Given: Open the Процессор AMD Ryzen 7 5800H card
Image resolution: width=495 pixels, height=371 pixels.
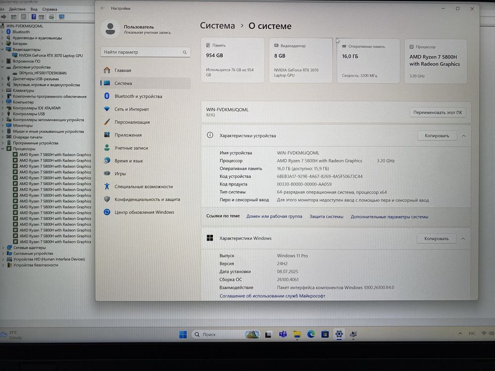Looking at the screenshot, I should [436, 61].
